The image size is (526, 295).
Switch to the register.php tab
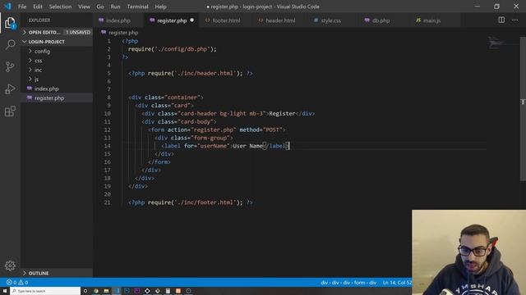[172, 20]
